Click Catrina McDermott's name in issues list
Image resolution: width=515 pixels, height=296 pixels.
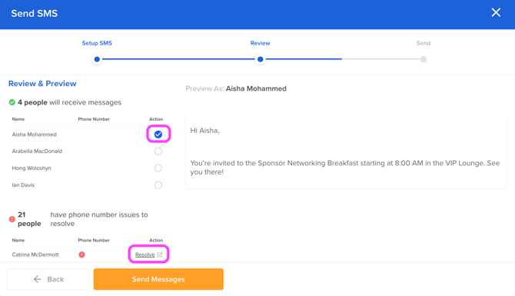click(35, 254)
